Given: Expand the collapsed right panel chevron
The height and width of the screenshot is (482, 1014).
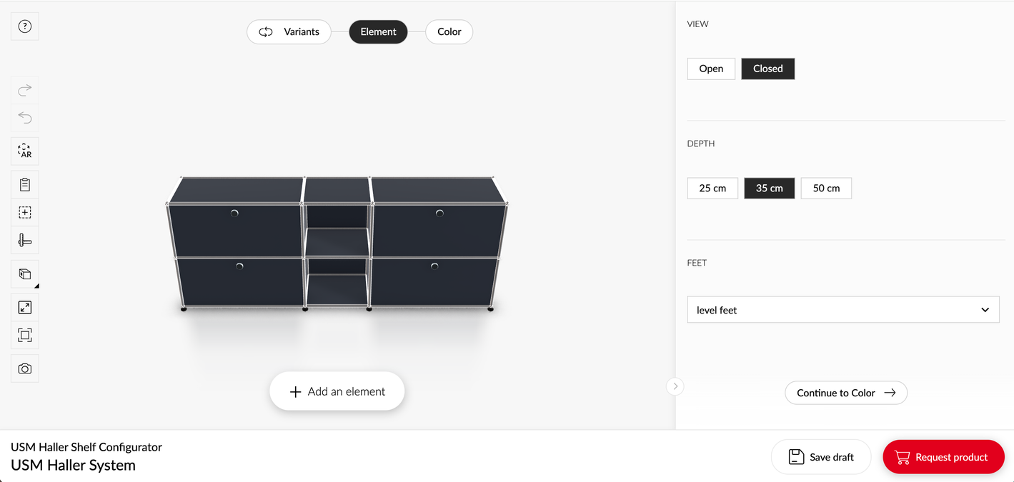Looking at the screenshot, I should pyautogui.click(x=675, y=386).
